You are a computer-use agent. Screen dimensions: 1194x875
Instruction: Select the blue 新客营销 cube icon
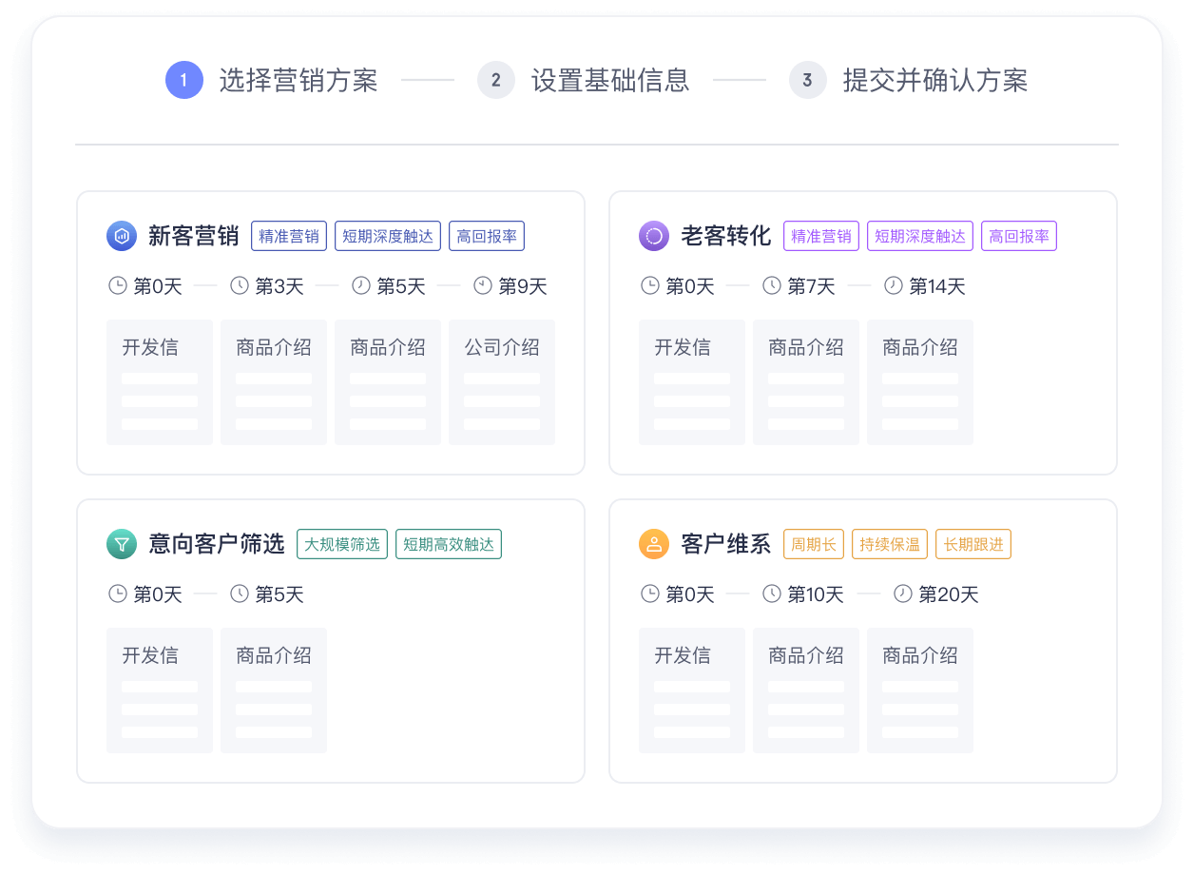[x=122, y=236]
